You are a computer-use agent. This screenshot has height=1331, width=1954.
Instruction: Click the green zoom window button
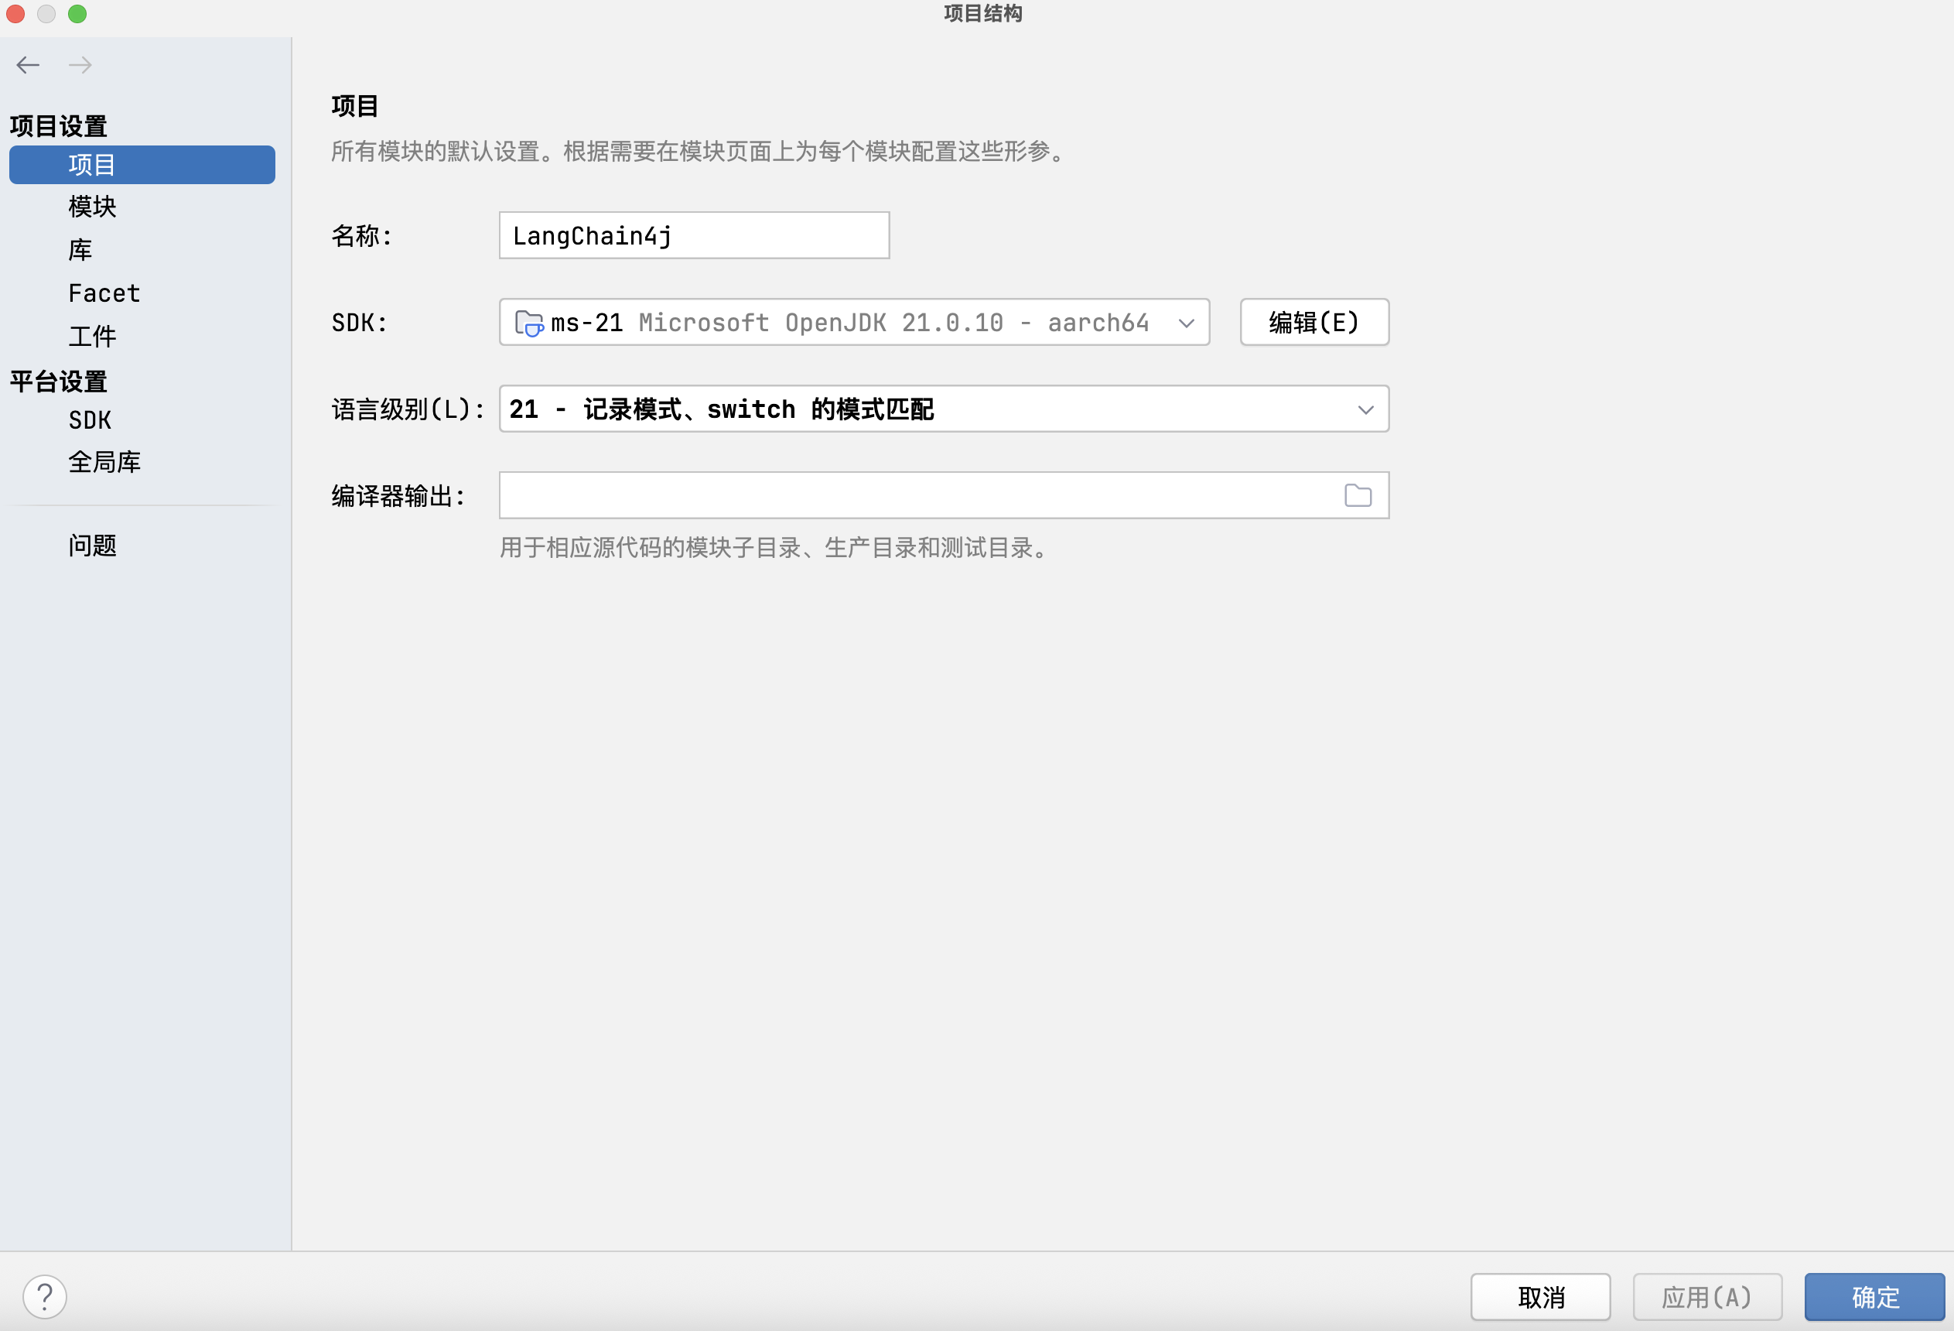pos(77,13)
